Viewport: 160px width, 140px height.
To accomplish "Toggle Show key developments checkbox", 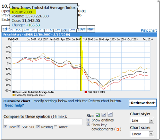I will coord(88,124).
